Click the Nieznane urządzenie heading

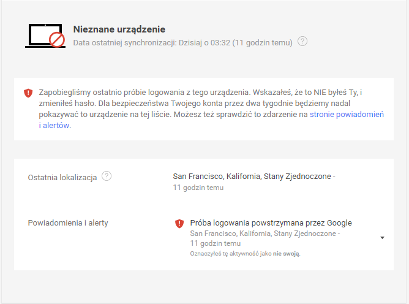[x=119, y=29]
